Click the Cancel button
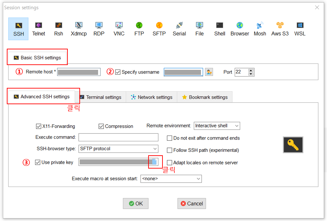 (192, 204)
